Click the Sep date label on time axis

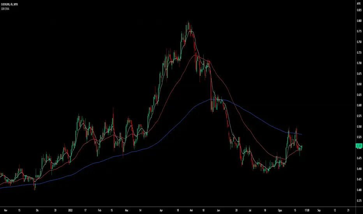(x=319, y=210)
